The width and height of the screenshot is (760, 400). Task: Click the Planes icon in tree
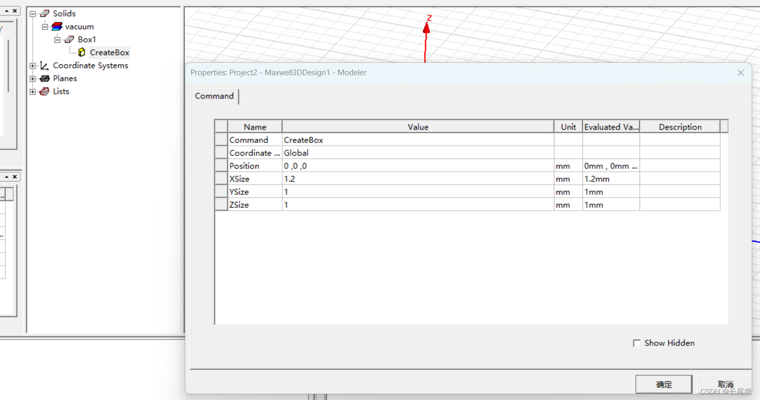click(x=45, y=78)
